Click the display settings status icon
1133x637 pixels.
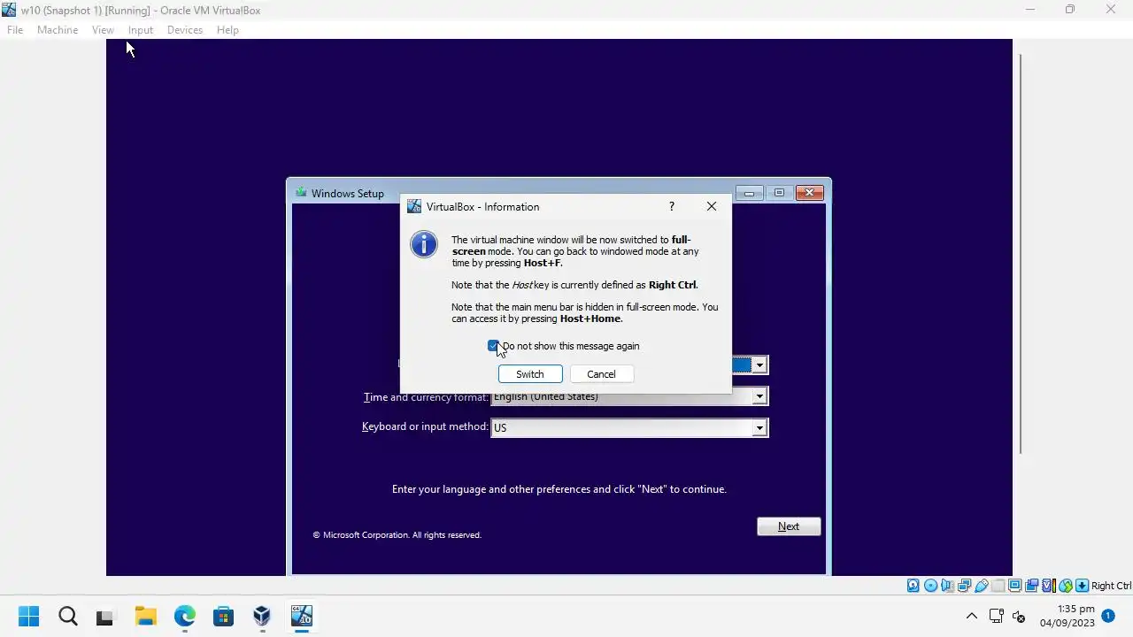[1014, 586]
